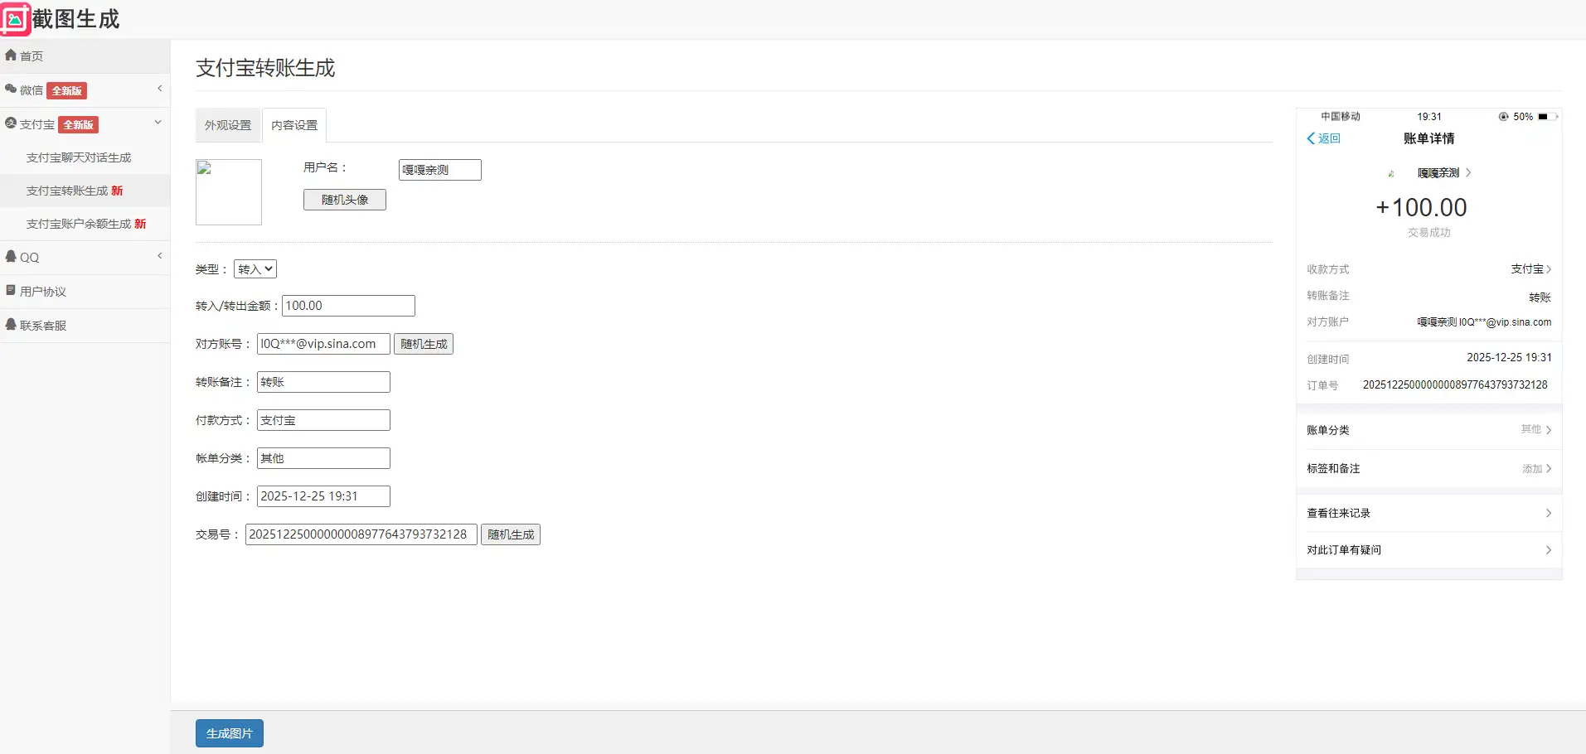Click 随机生成 next to 对方账号
The width and height of the screenshot is (1586, 754).
point(424,344)
